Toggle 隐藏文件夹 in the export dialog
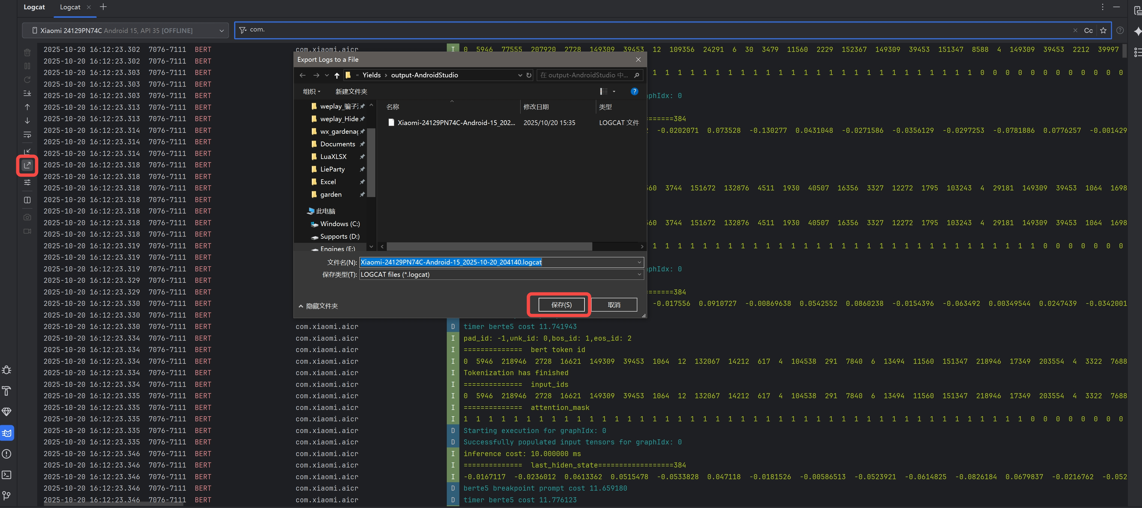Screen dimensions: 1142x508 coord(318,306)
